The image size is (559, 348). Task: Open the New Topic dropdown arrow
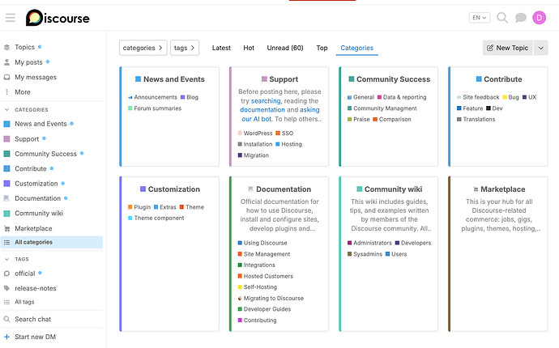pyautogui.click(x=541, y=48)
